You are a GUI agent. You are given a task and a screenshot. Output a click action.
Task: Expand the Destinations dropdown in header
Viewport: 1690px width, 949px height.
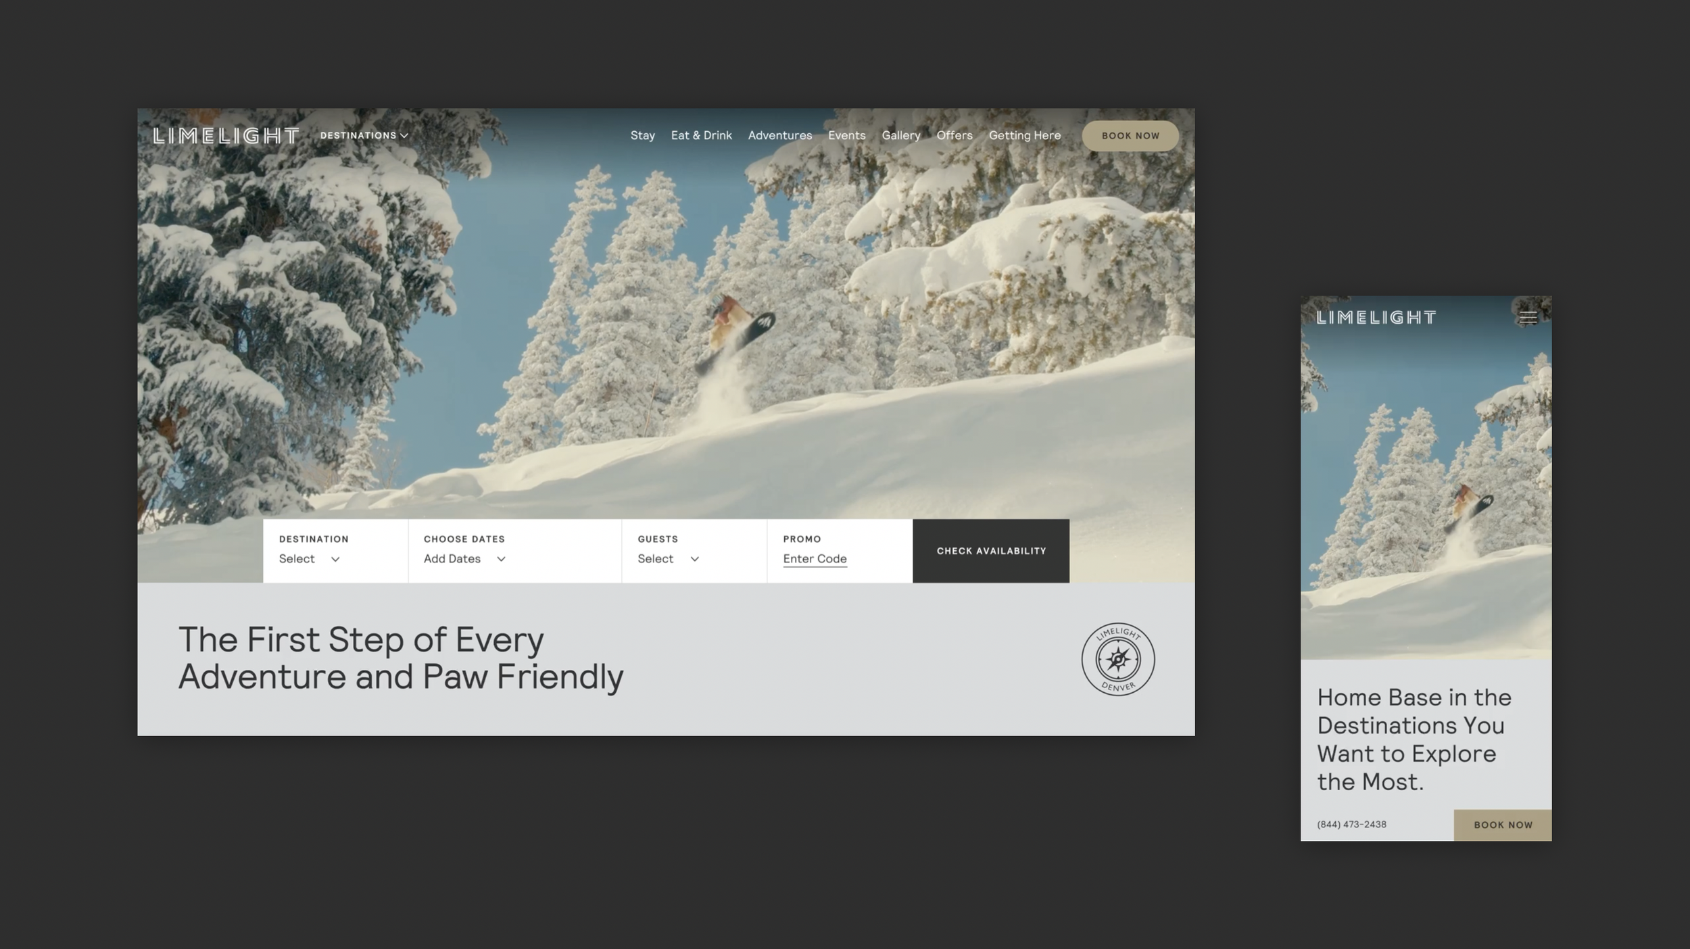(x=364, y=136)
